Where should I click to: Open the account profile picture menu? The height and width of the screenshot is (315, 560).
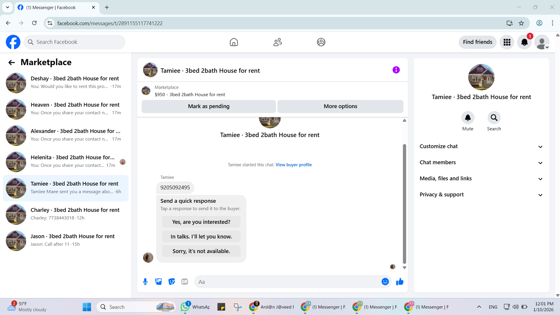[542, 42]
